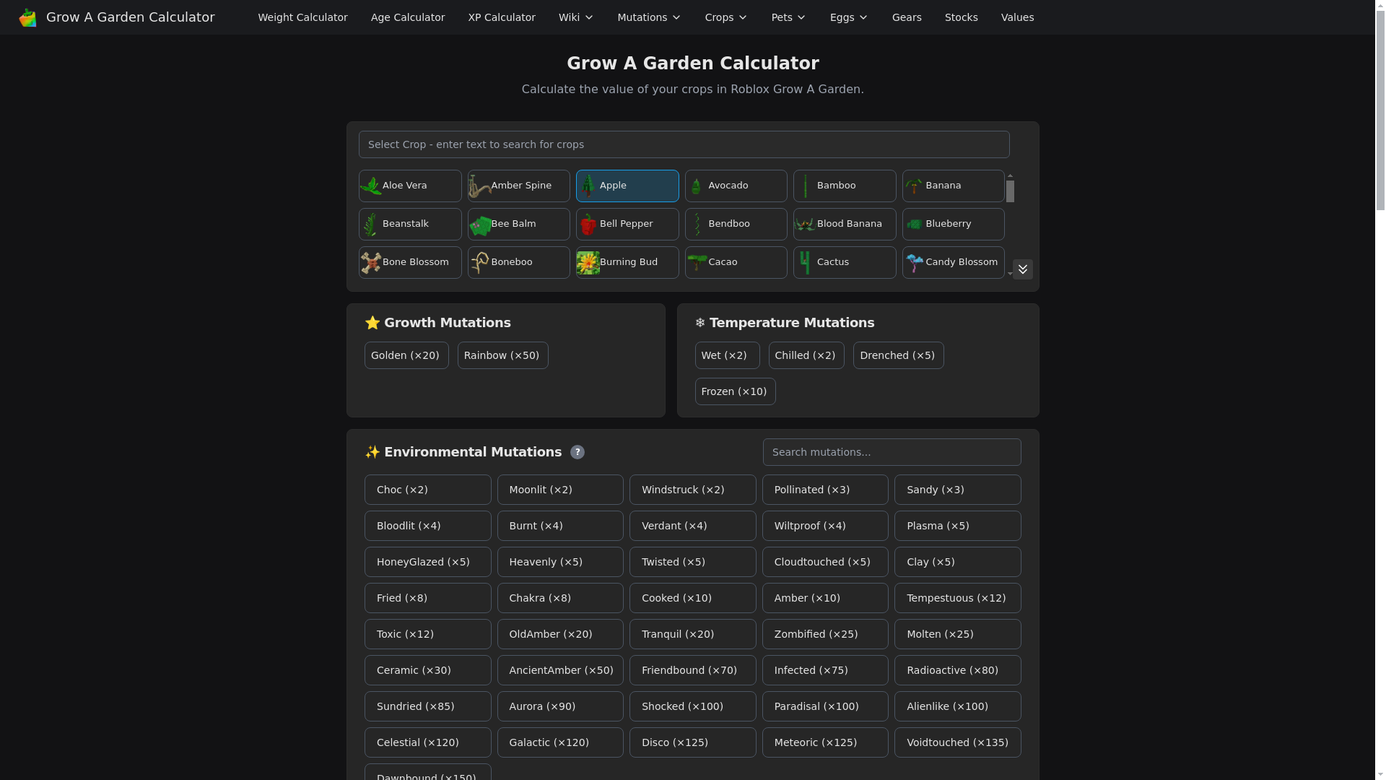The image size is (1386, 780).
Task: Select the Bamboo crop icon
Action: click(x=806, y=186)
